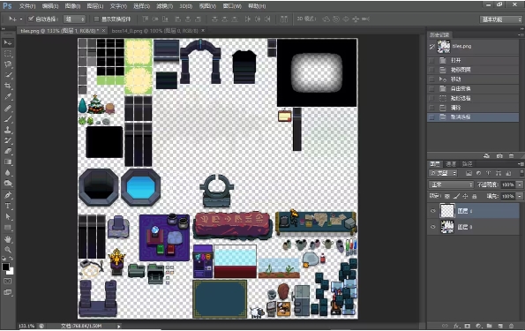The height and width of the screenshot is (331, 525).
Task: Create new document from history state
Action: click(487, 155)
